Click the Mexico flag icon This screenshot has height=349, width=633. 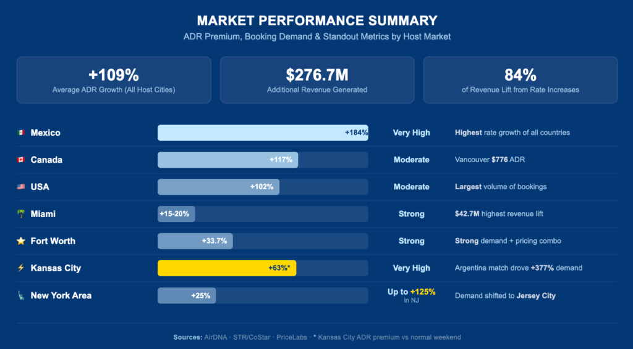coord(21,133)
